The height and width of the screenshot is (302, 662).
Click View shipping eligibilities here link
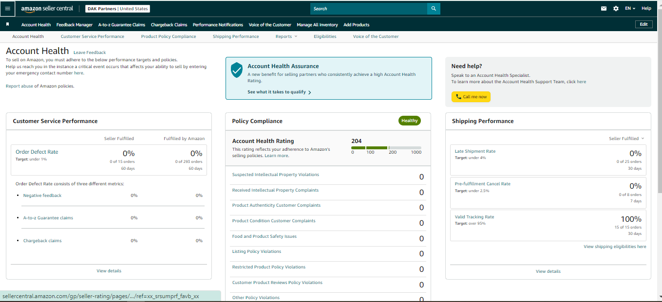615,247
